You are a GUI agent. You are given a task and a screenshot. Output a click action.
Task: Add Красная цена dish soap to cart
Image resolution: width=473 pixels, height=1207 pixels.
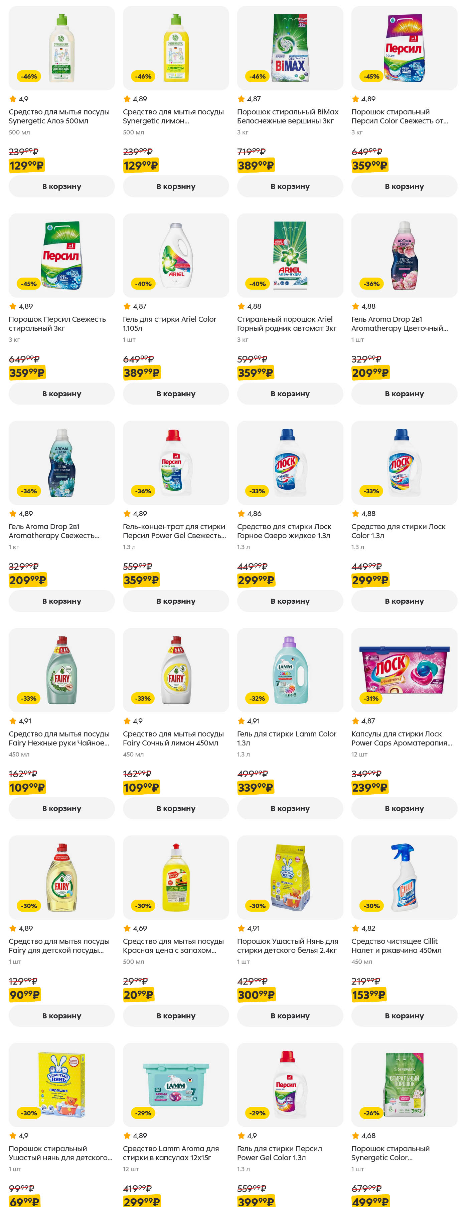click(x=176, y=1016)
